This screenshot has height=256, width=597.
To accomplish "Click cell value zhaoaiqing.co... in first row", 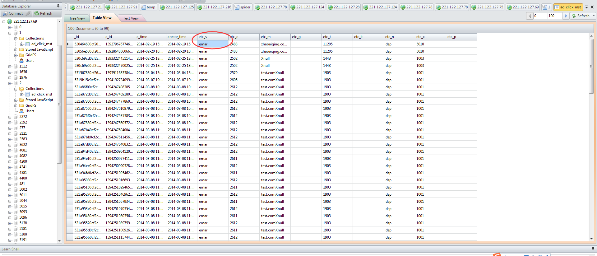I will pyautogui.click(x=275, y=44).
